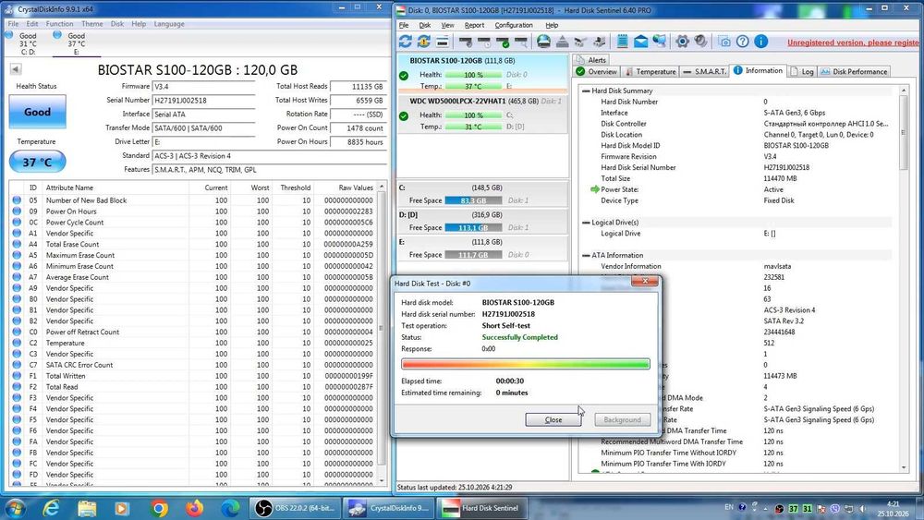Open Hard Disk Sentinel Configuration menu
The width and height of the screenshot is (924, 520).
pyautogui.click(x=513, y=25)
